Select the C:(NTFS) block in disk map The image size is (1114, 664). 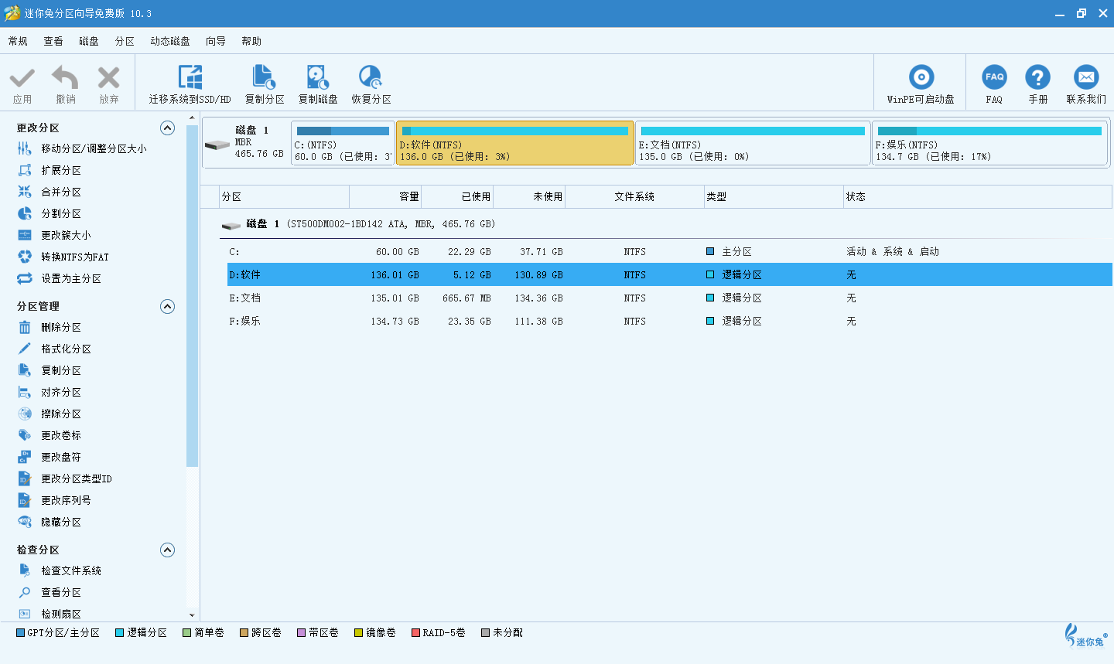[343, 143]
